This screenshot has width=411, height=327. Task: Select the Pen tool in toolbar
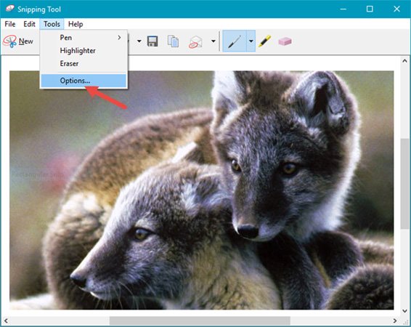coord(235,41)
